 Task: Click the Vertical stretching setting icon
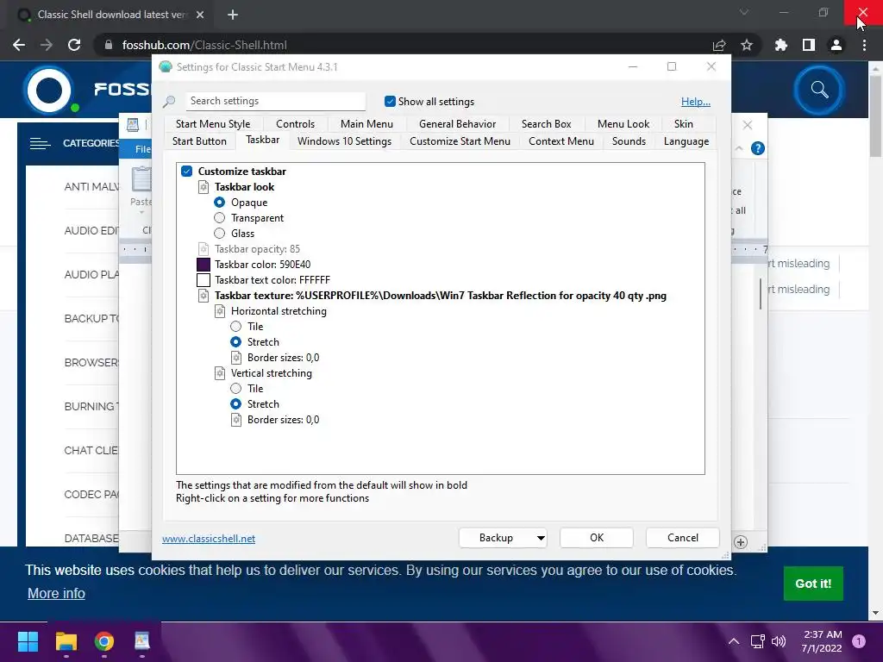220,373
